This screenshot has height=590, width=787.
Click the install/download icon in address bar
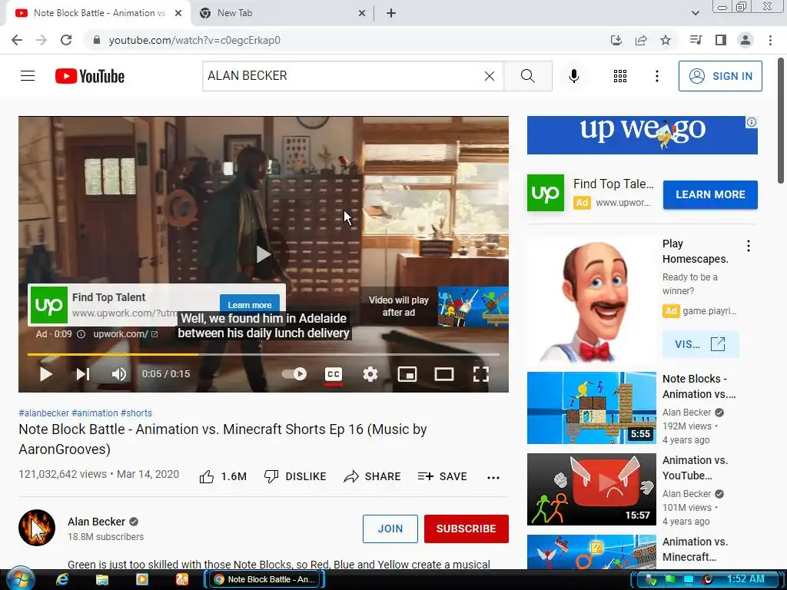616,40
